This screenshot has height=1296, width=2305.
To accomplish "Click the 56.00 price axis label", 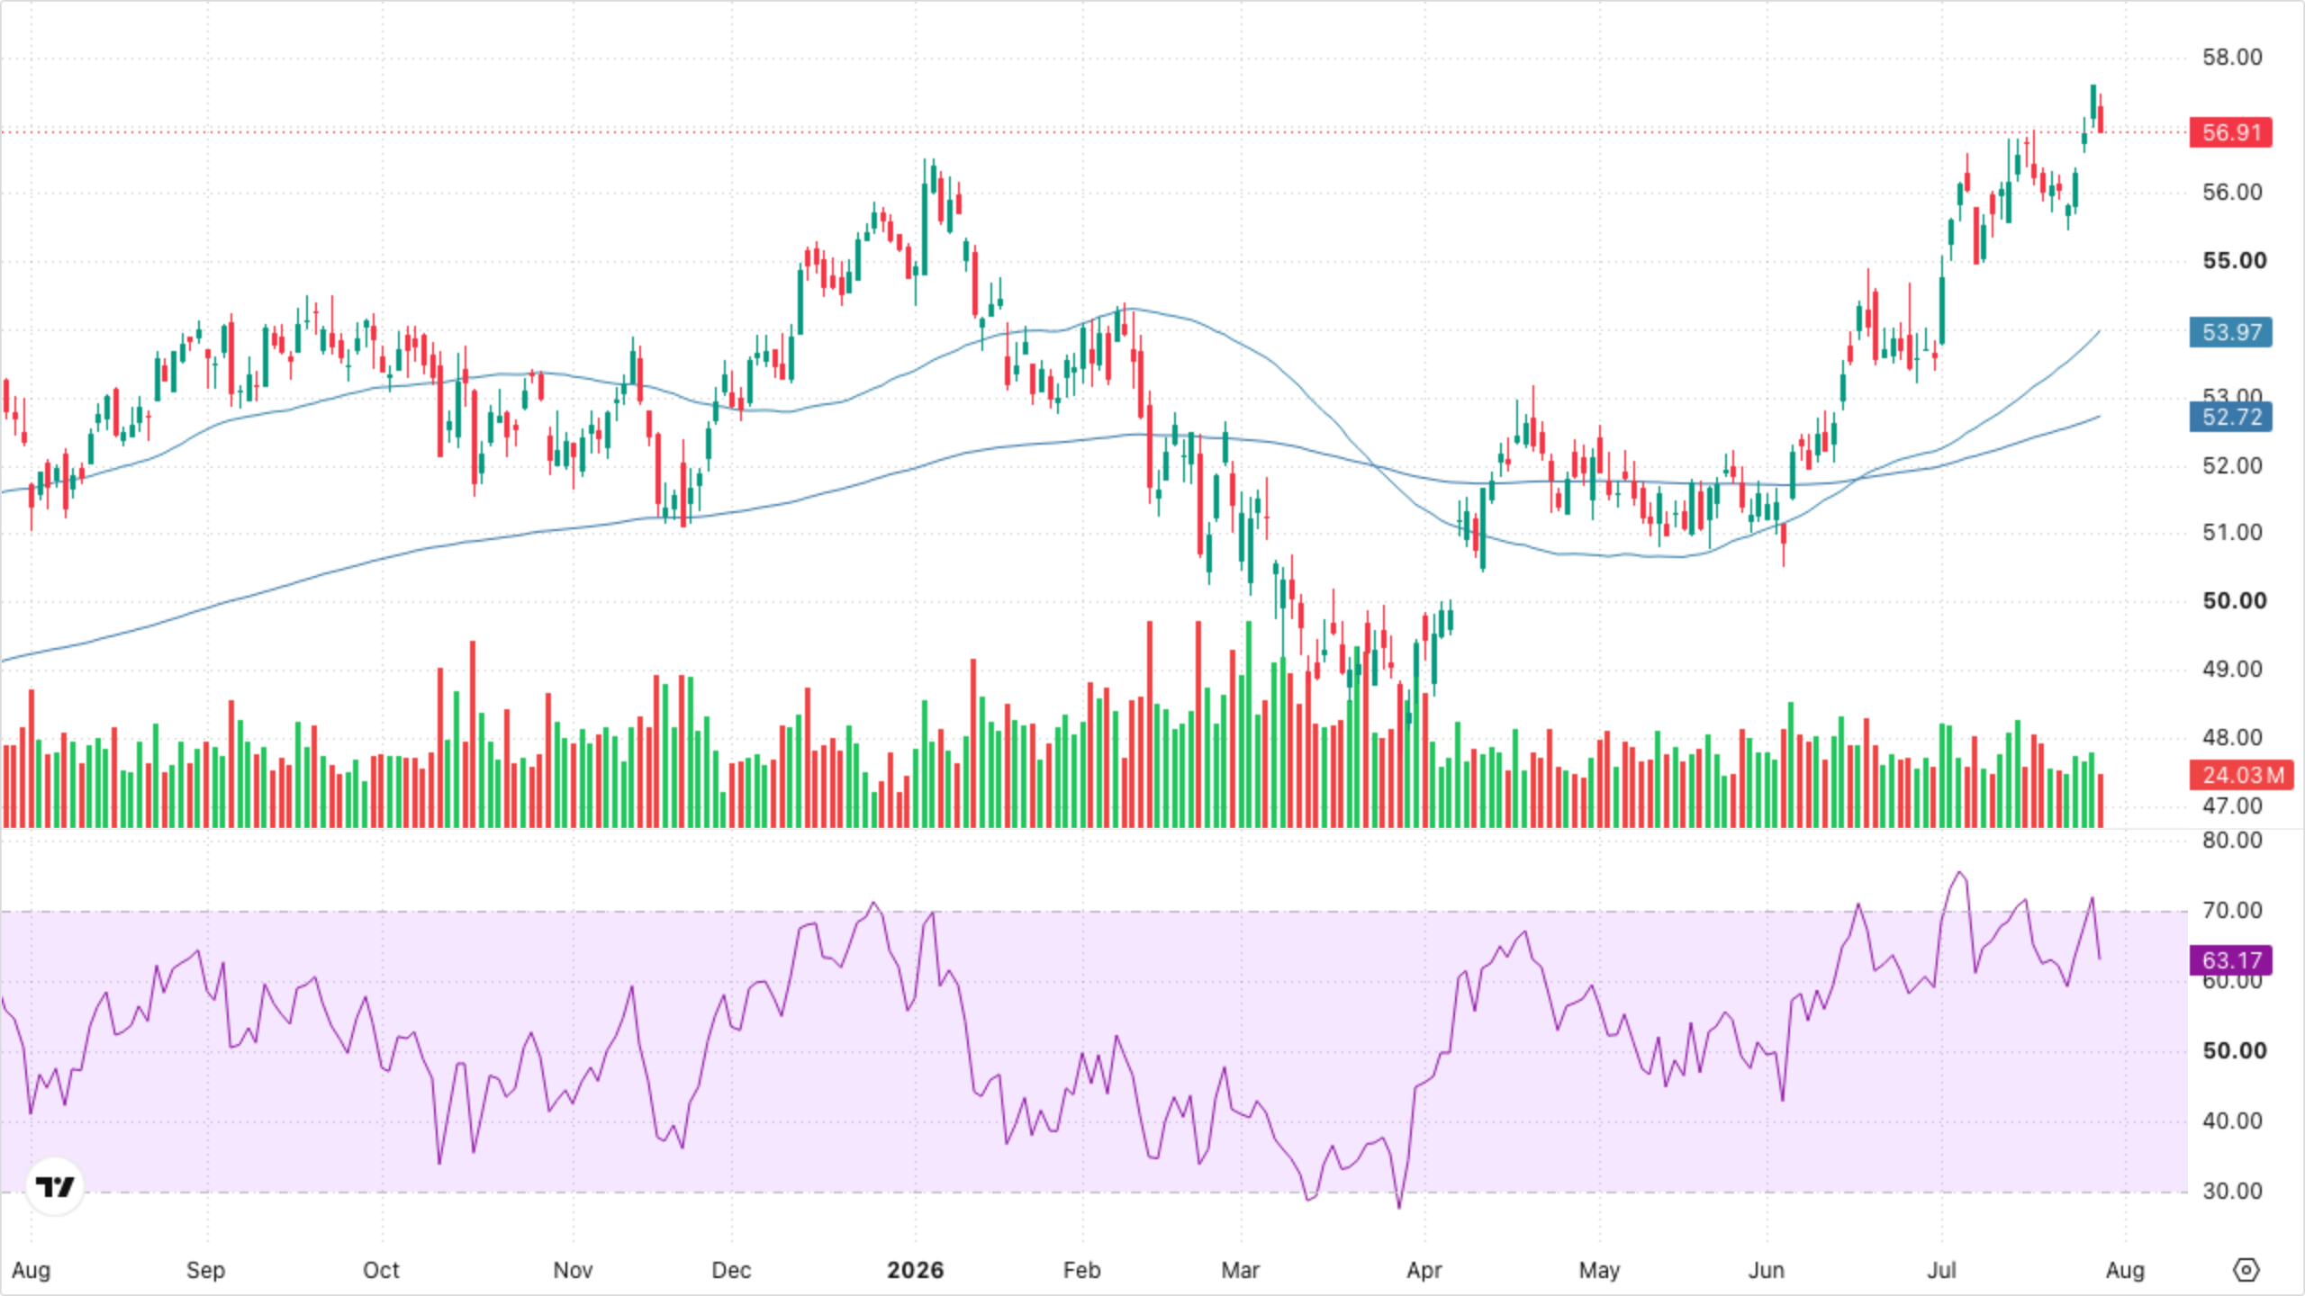I will click(2232, 193).
